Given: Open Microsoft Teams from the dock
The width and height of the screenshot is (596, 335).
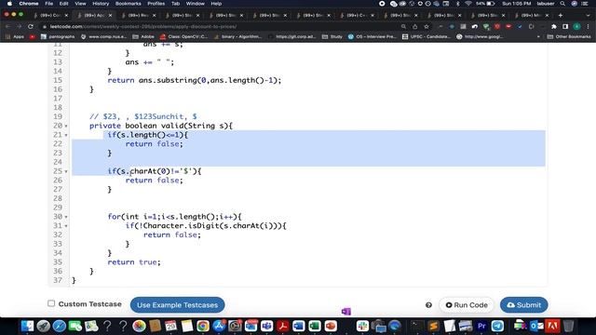Looking at the screenshot, I should tap(267, 326).
